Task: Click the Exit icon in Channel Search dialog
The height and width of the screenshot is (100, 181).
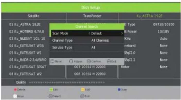Action: pos(109,61)
